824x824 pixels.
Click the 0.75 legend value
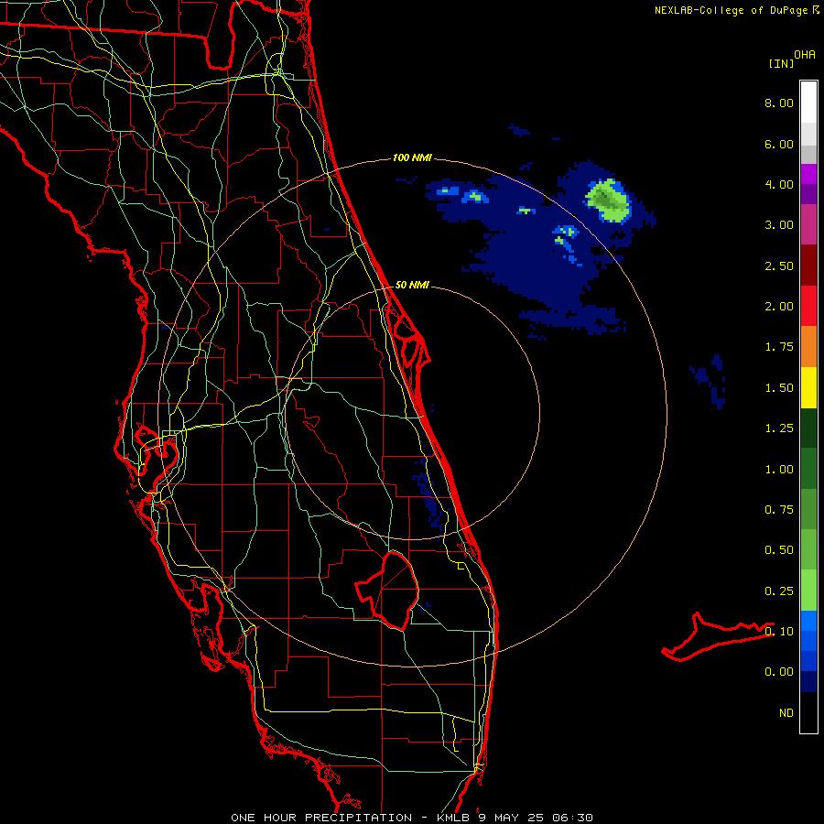[x=779, y=510]
